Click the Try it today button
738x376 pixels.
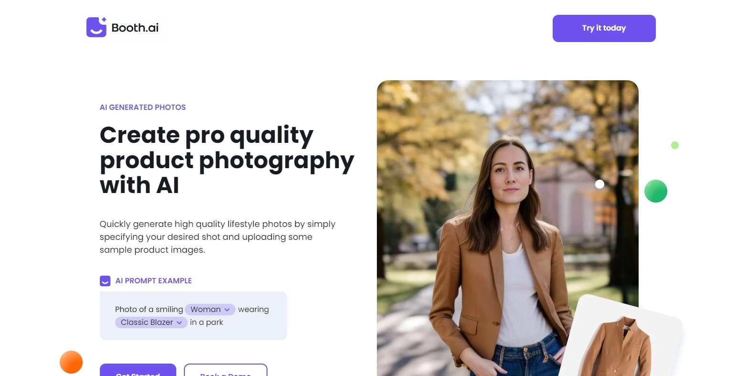tap(604, 28)
